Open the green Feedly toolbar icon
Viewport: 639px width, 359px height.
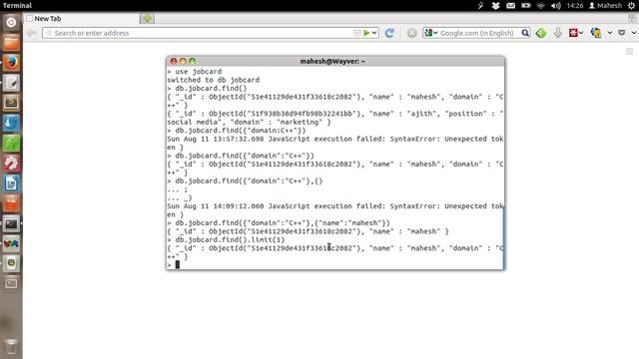pos(541,33)
